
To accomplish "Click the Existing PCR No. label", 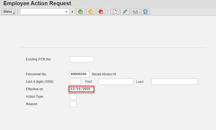I will [x=39, y=59].
